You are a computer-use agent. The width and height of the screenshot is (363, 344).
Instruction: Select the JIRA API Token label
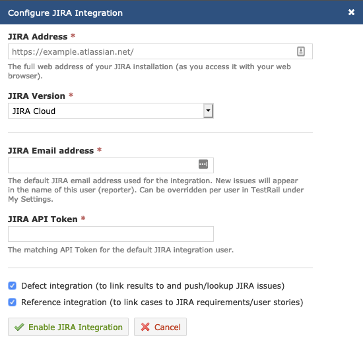43,219
